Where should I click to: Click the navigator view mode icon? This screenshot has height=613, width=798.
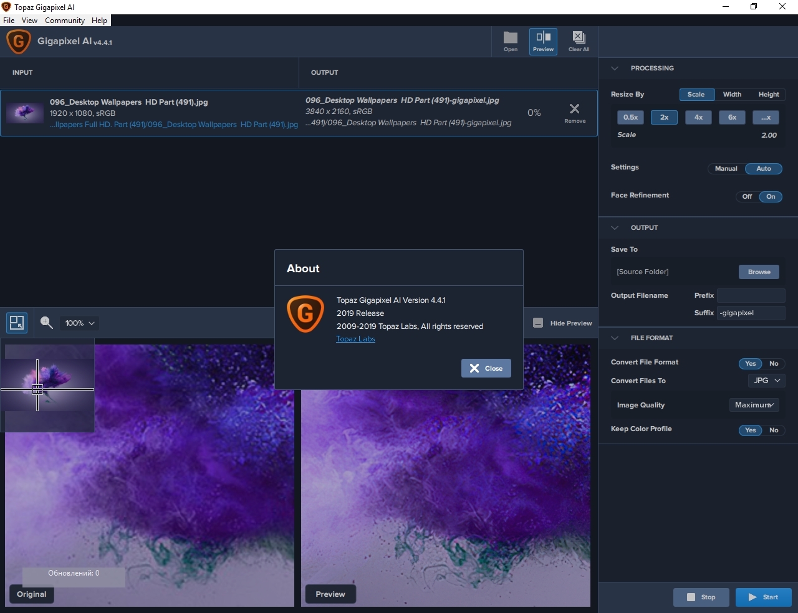pyautogui.click(x=17, y=323)
